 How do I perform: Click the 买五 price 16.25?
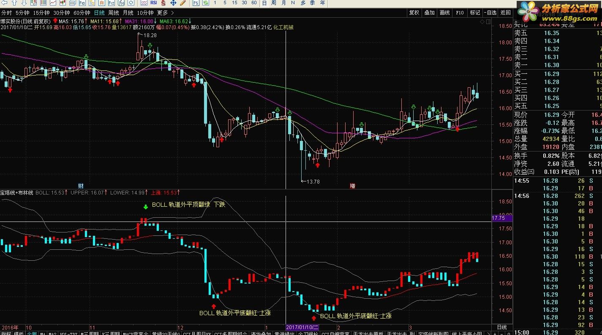(x=551, y=106)
